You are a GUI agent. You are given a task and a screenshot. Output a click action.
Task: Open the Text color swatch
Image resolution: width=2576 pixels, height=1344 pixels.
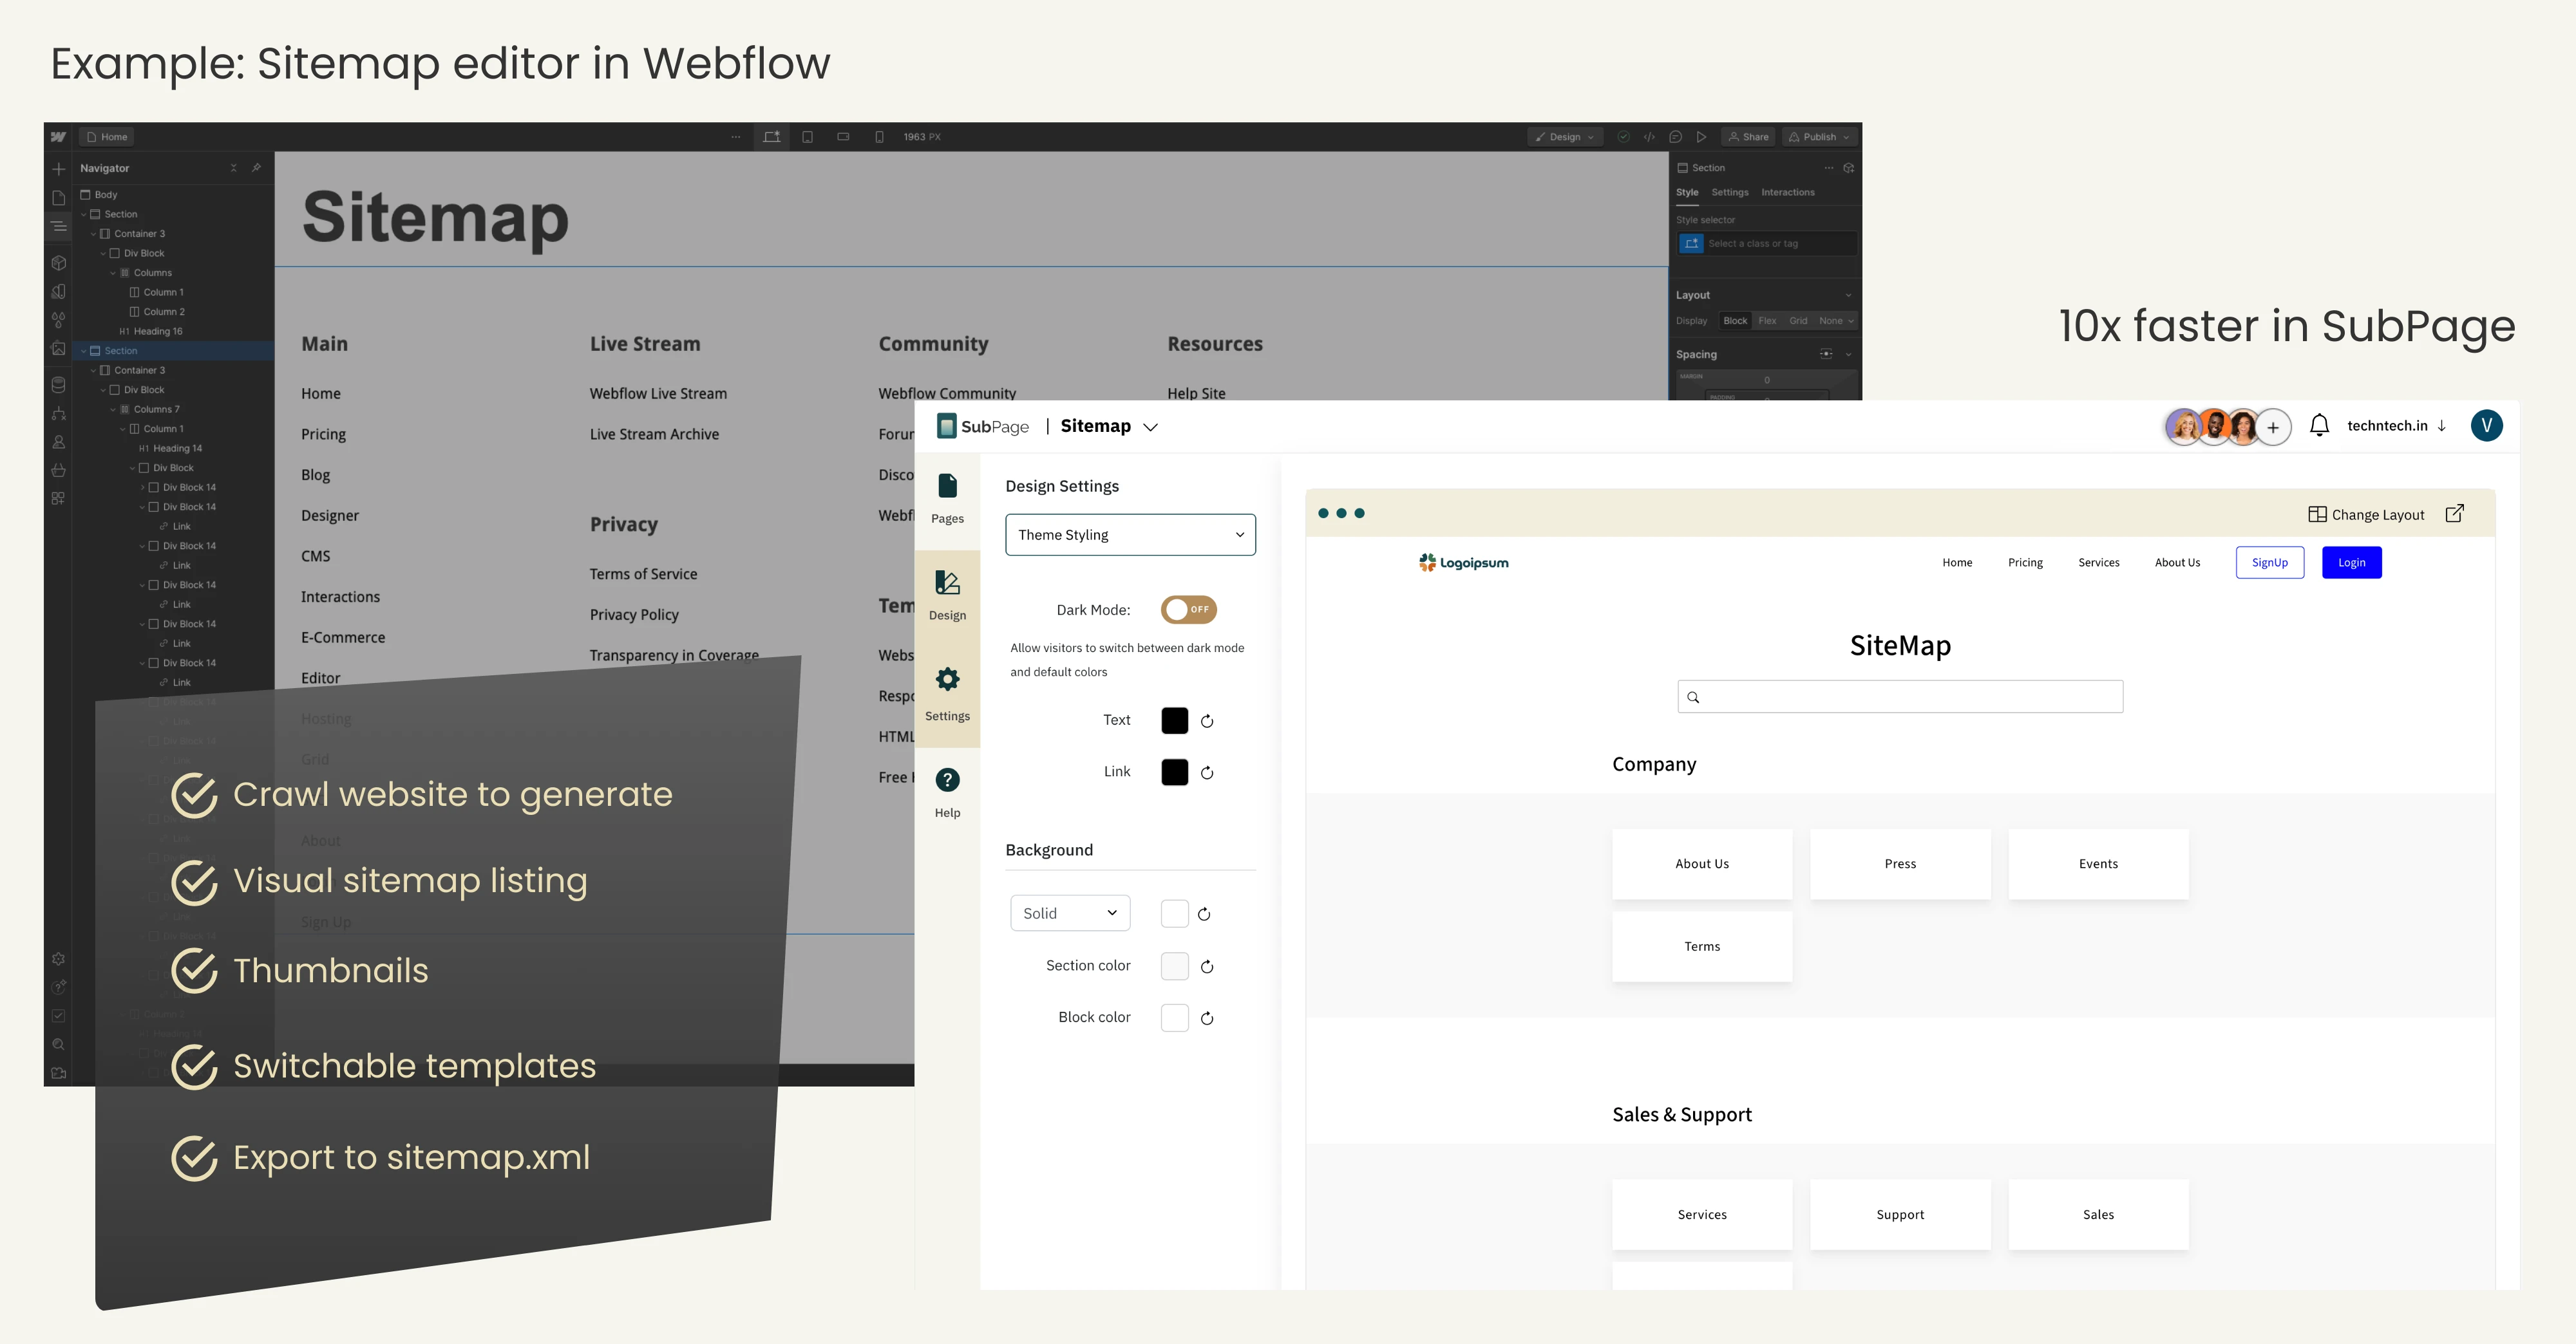click(x=1174, y=720)
